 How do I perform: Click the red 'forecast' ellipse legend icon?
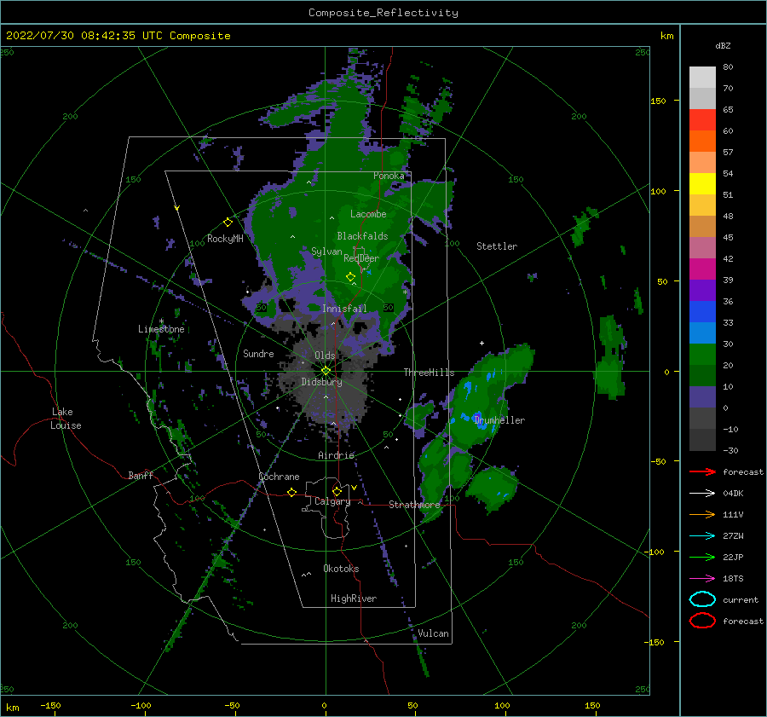point(702,621)
